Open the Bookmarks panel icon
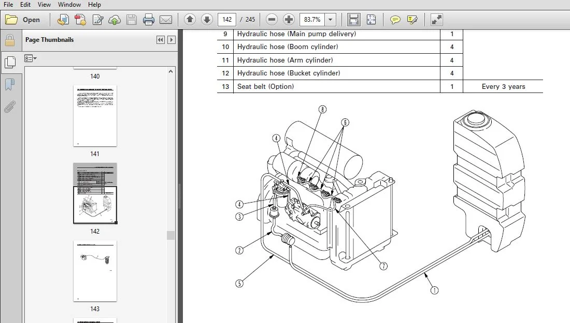 (x=10, y=85)
